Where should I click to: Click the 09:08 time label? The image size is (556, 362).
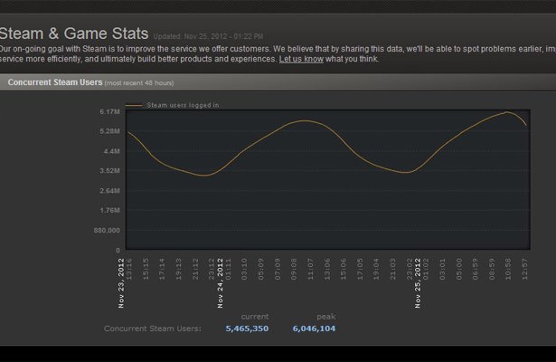pyautogui.click(x=294, y=269)
